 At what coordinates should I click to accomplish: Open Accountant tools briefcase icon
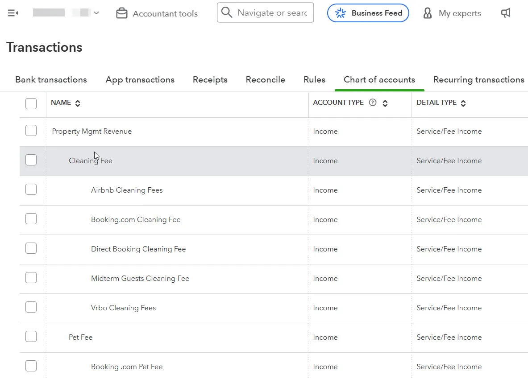121,13
